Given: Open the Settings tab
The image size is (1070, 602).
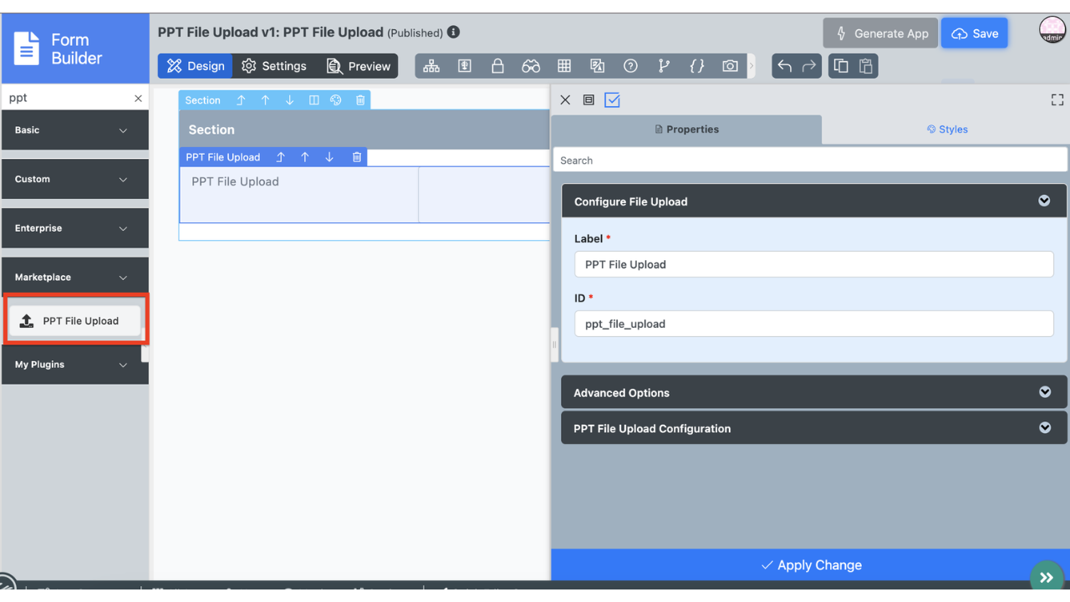Looking at the screenshot, I should 274,66.
